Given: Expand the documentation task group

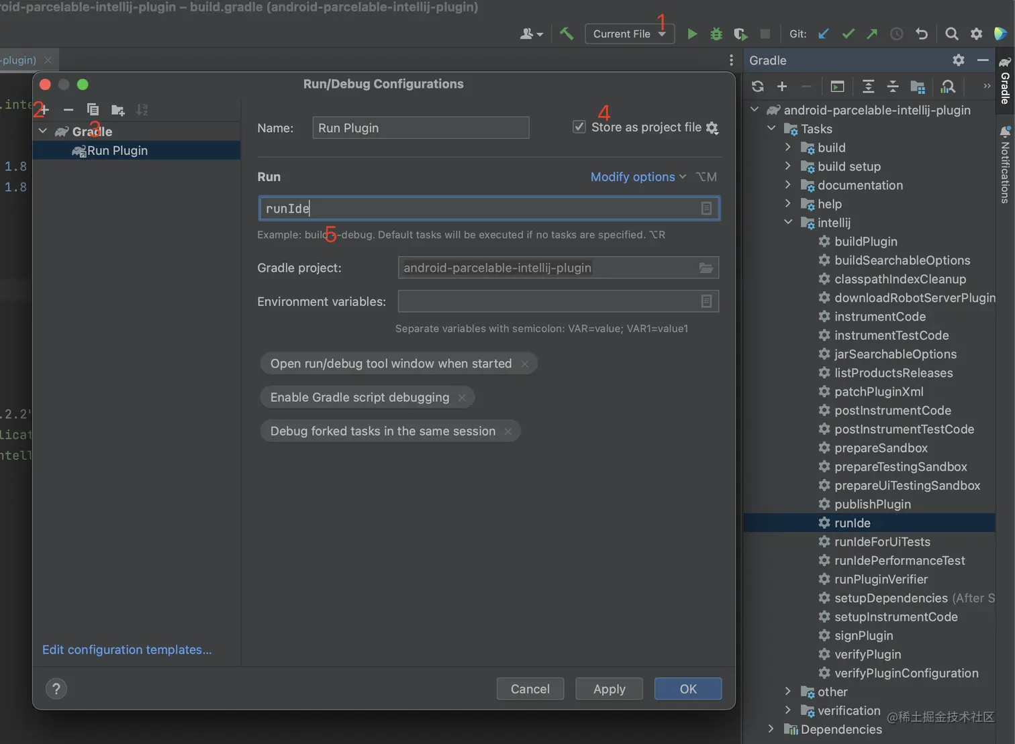Looking at the screenshot, I should [788, 184].
